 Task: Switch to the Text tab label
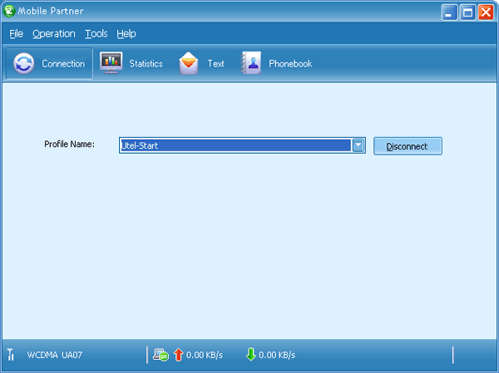click(215, 64)
